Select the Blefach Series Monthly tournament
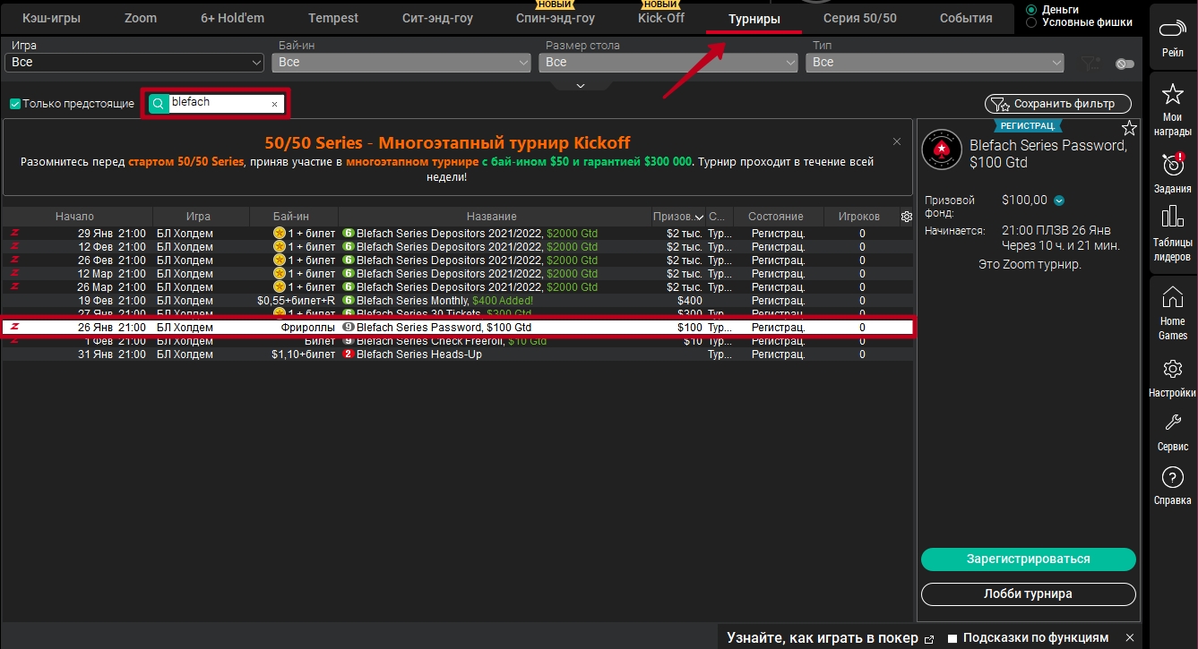The width and height of the screenshot is (1198, 649). [x=458, y=301]
